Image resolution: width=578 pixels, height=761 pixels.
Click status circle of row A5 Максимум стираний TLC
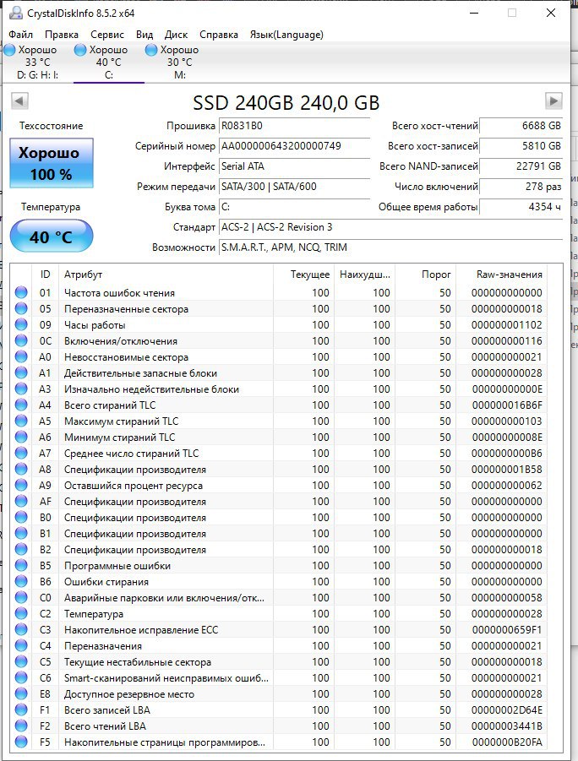(x=21, y=421)
